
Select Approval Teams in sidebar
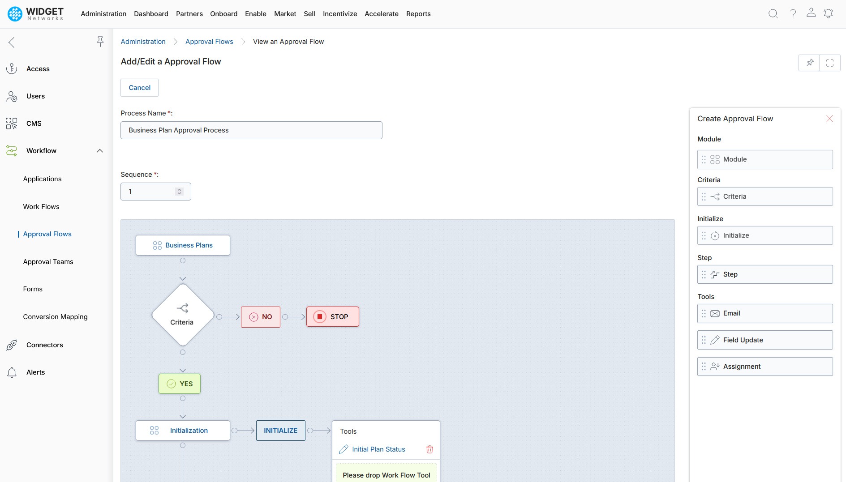(x=48, y=262)
